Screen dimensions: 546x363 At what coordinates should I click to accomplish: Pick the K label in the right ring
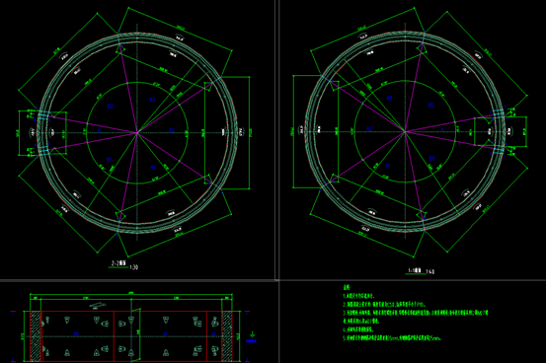click(443, 129)
